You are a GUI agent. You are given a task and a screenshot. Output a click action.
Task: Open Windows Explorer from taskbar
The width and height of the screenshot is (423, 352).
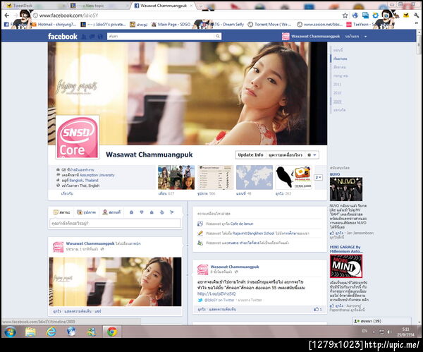click(30, 332)
